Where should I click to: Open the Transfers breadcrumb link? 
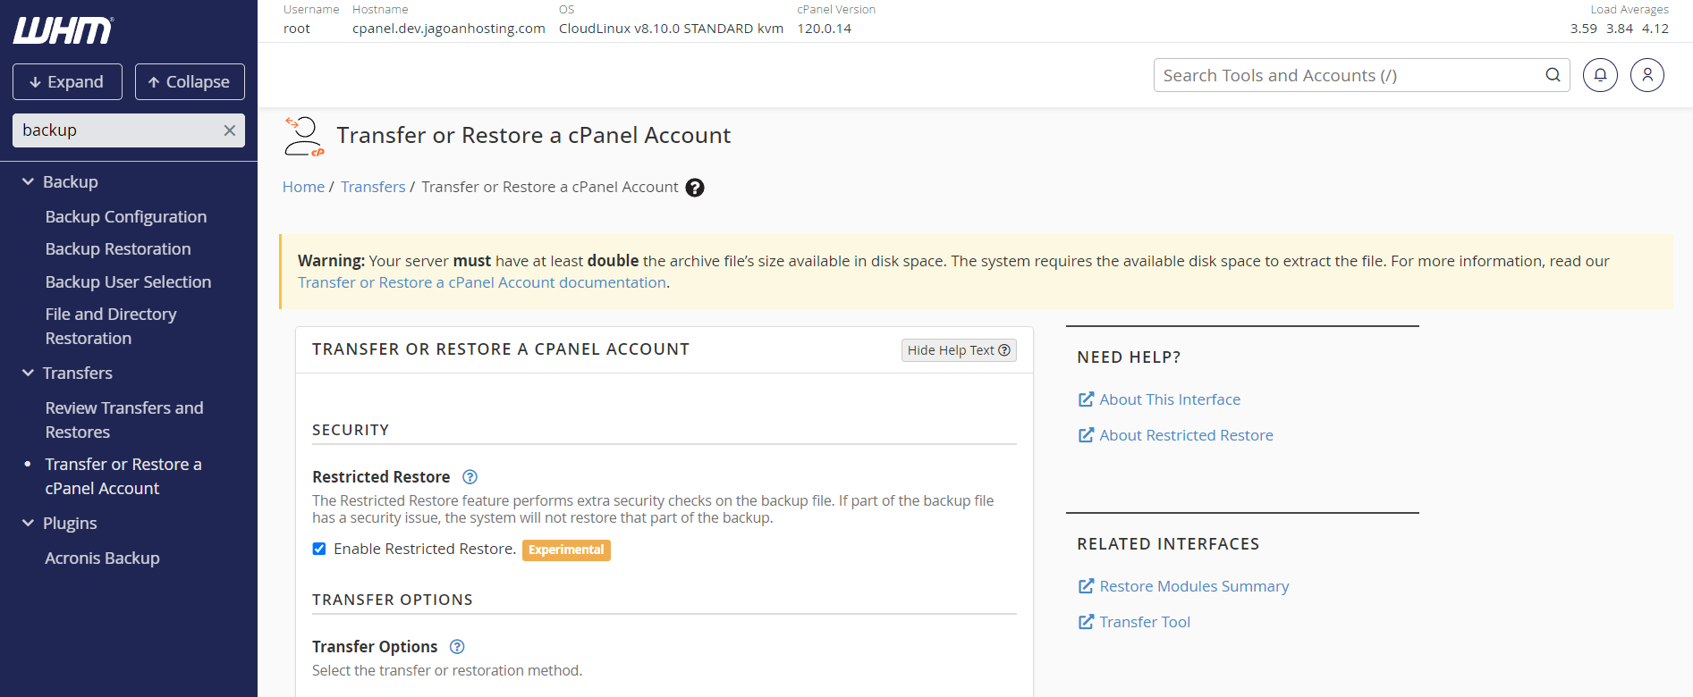tap(373, 187)
